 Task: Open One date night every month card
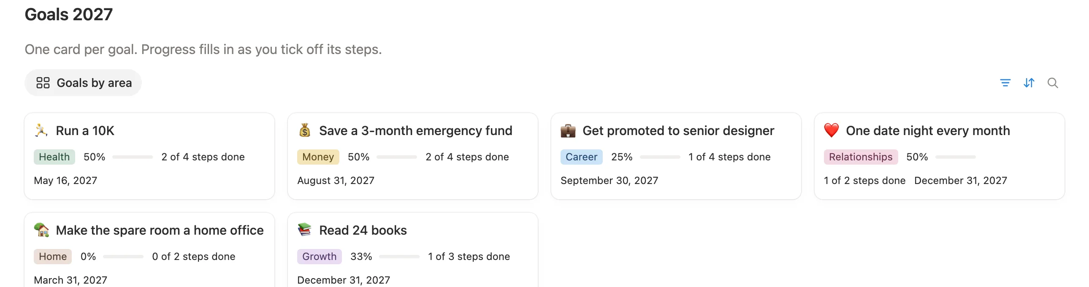coord(940,156)
